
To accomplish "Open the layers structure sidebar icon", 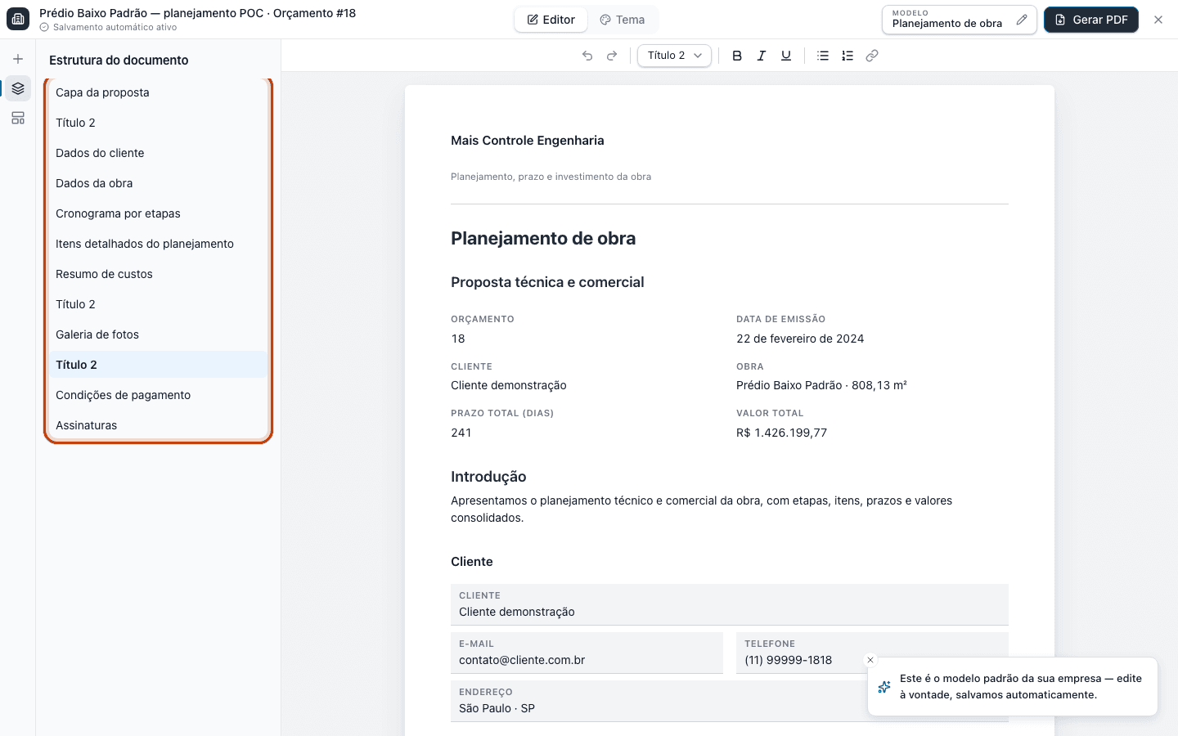I will click(18, 88).
